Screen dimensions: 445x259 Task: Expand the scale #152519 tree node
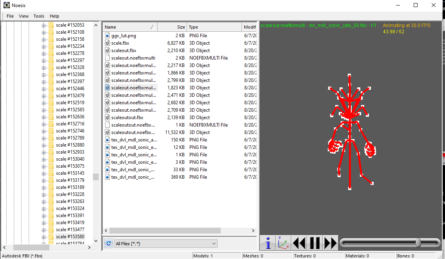tap(44, 103)
